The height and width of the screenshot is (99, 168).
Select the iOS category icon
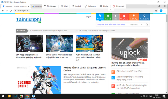[116, 17]
